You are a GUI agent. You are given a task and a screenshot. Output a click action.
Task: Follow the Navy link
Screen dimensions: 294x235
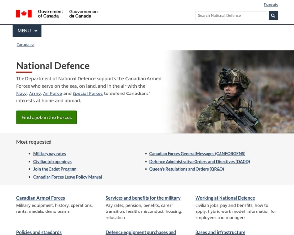pyautogui.click(x=22, y=93)
